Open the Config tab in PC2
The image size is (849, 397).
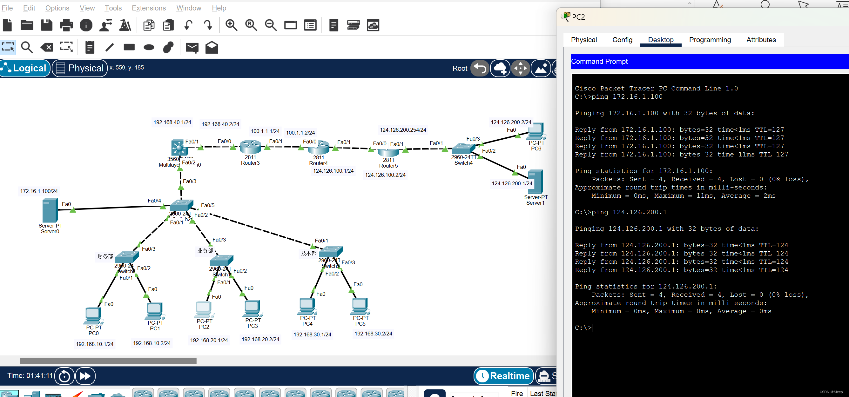tap(622, 40)
